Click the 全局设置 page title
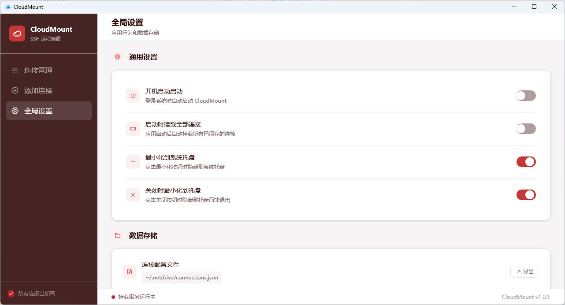 [127, 22]
